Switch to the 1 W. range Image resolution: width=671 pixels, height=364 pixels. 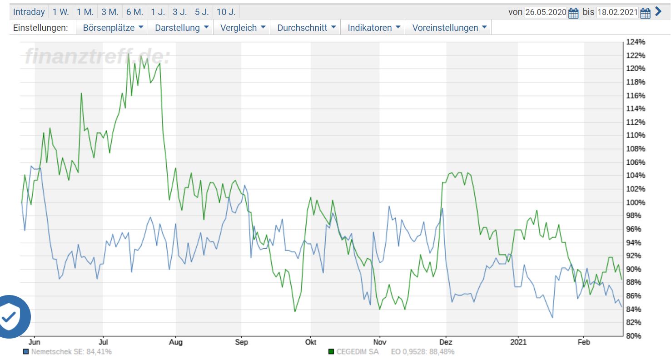tap(60, 12)
